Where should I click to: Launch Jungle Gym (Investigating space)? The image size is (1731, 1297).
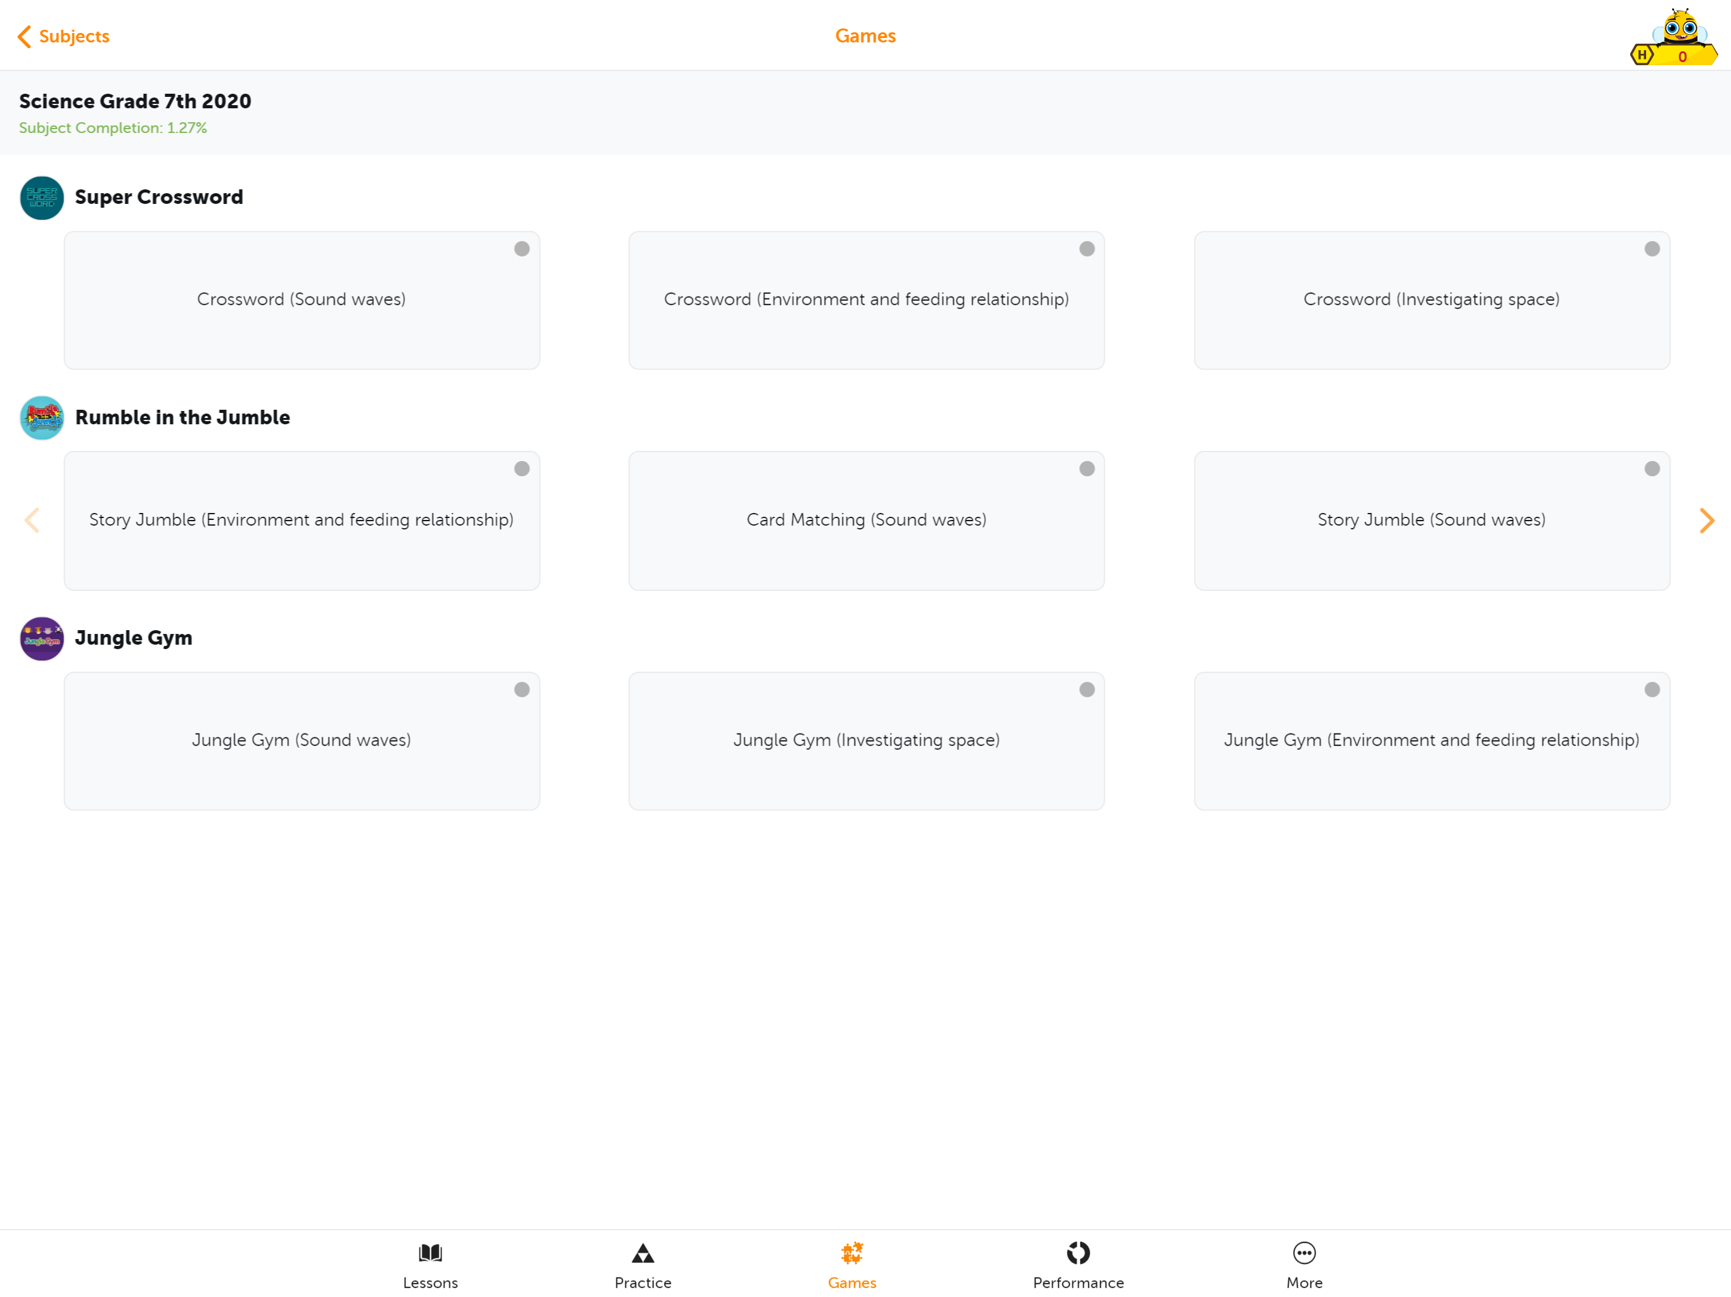pyautogui.click(x=866, y=741)
